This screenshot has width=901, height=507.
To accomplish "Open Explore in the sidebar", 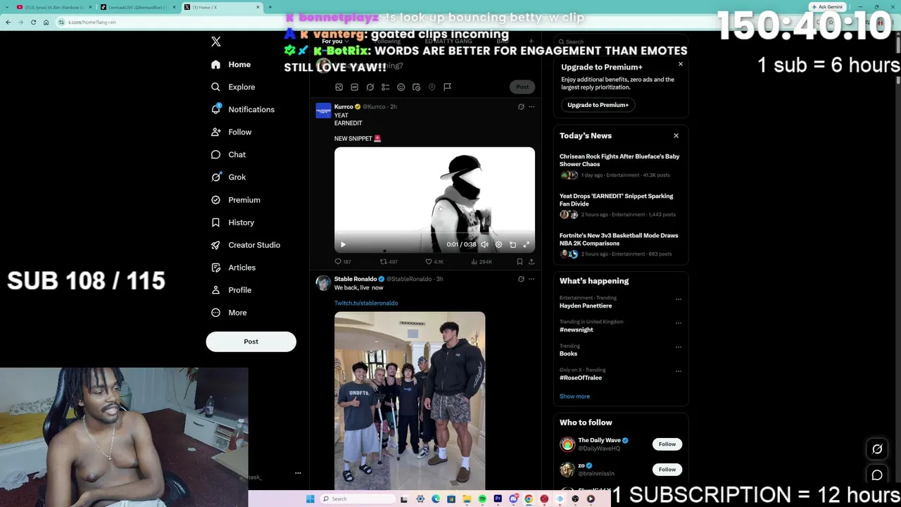I will pyautogui.click(x=233, y=87).
